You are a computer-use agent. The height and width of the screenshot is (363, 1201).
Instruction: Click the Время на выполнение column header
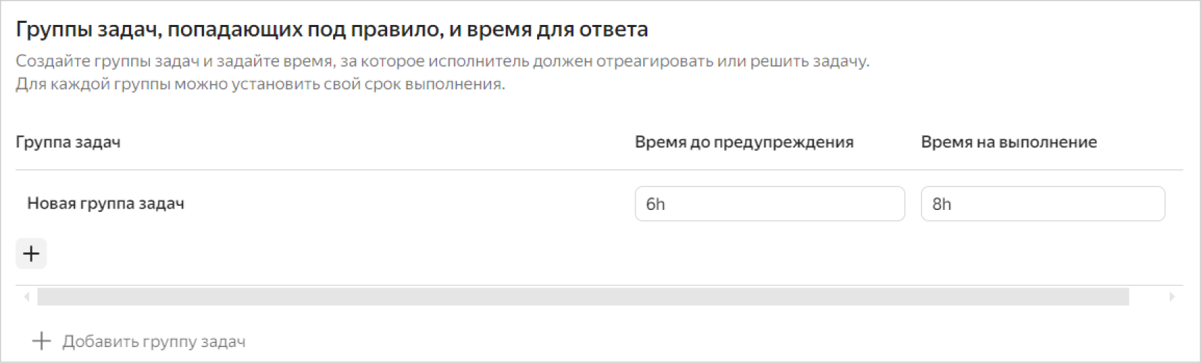tap(1008, 142)
